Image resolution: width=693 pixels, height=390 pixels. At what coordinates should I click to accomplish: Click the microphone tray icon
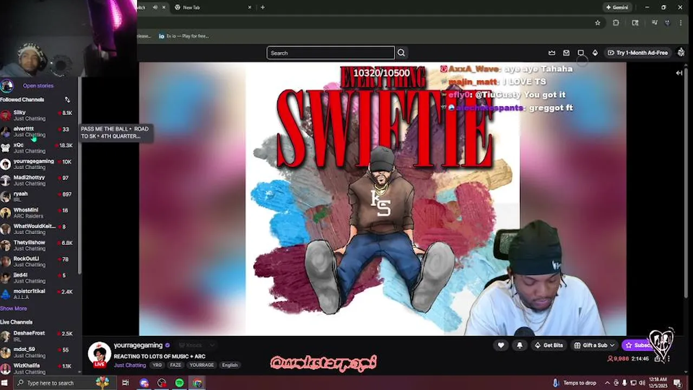(x=624, y=383)
